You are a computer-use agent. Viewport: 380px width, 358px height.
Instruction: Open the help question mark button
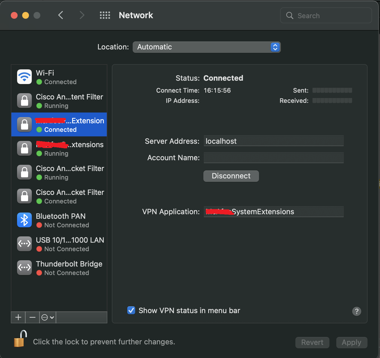[356, 311]
